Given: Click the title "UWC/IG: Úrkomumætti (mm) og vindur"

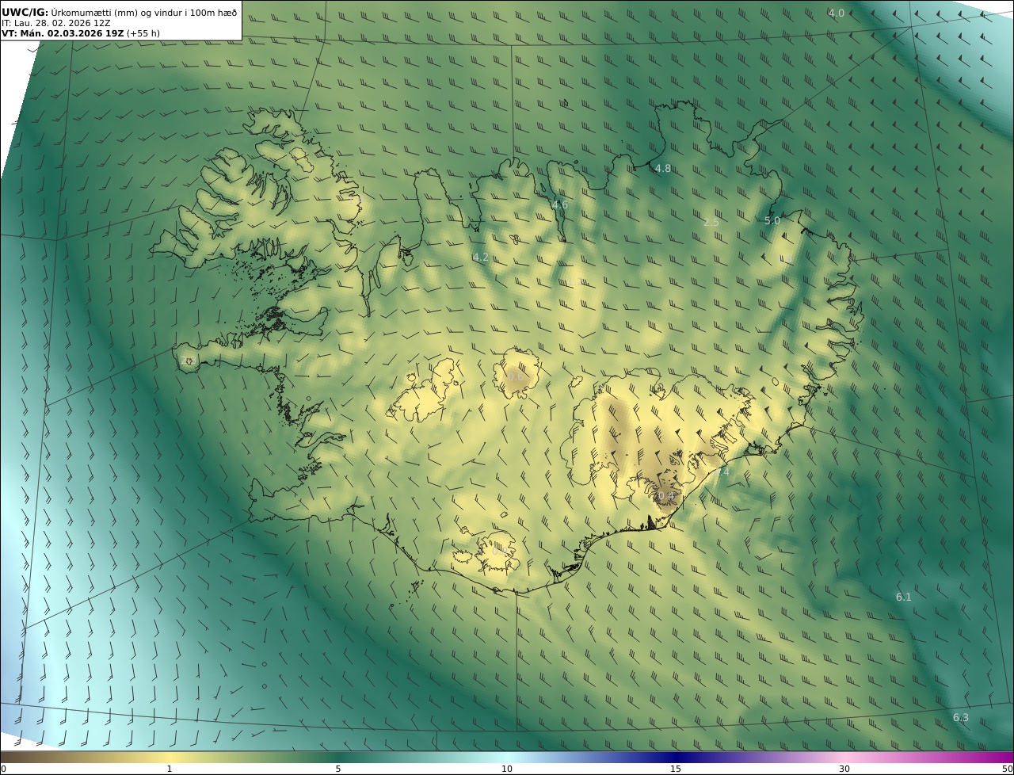Looking at the screenshot, I should pos(119,13).
